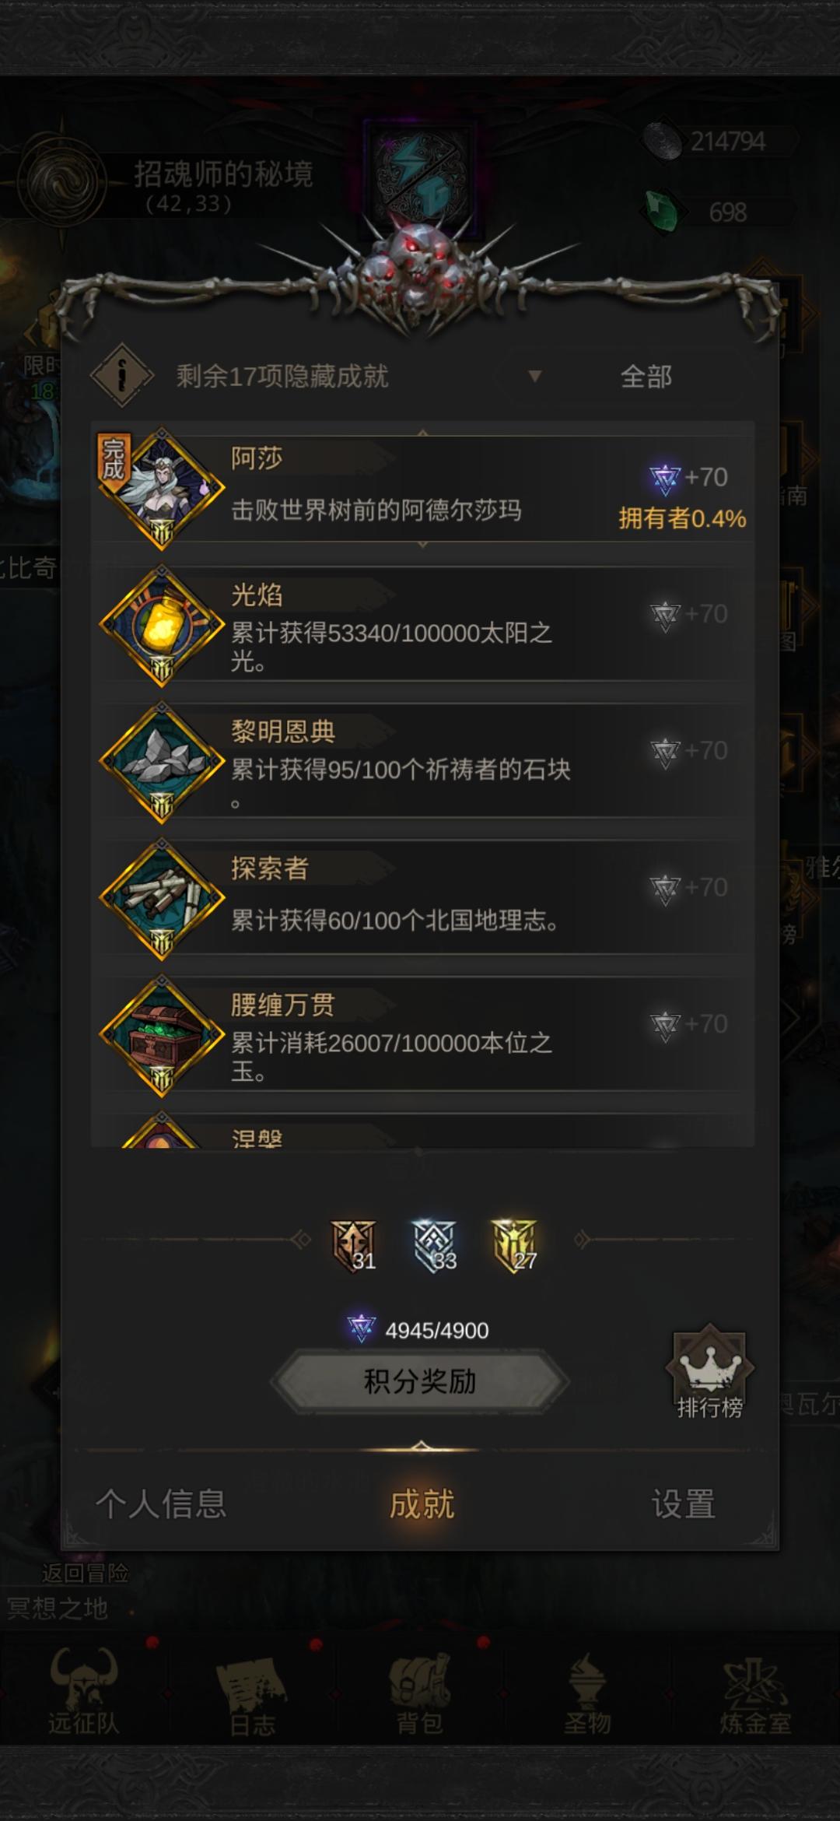
Task: Expand the filter using the dropdown arrow
Action: (x=534, y=377)
